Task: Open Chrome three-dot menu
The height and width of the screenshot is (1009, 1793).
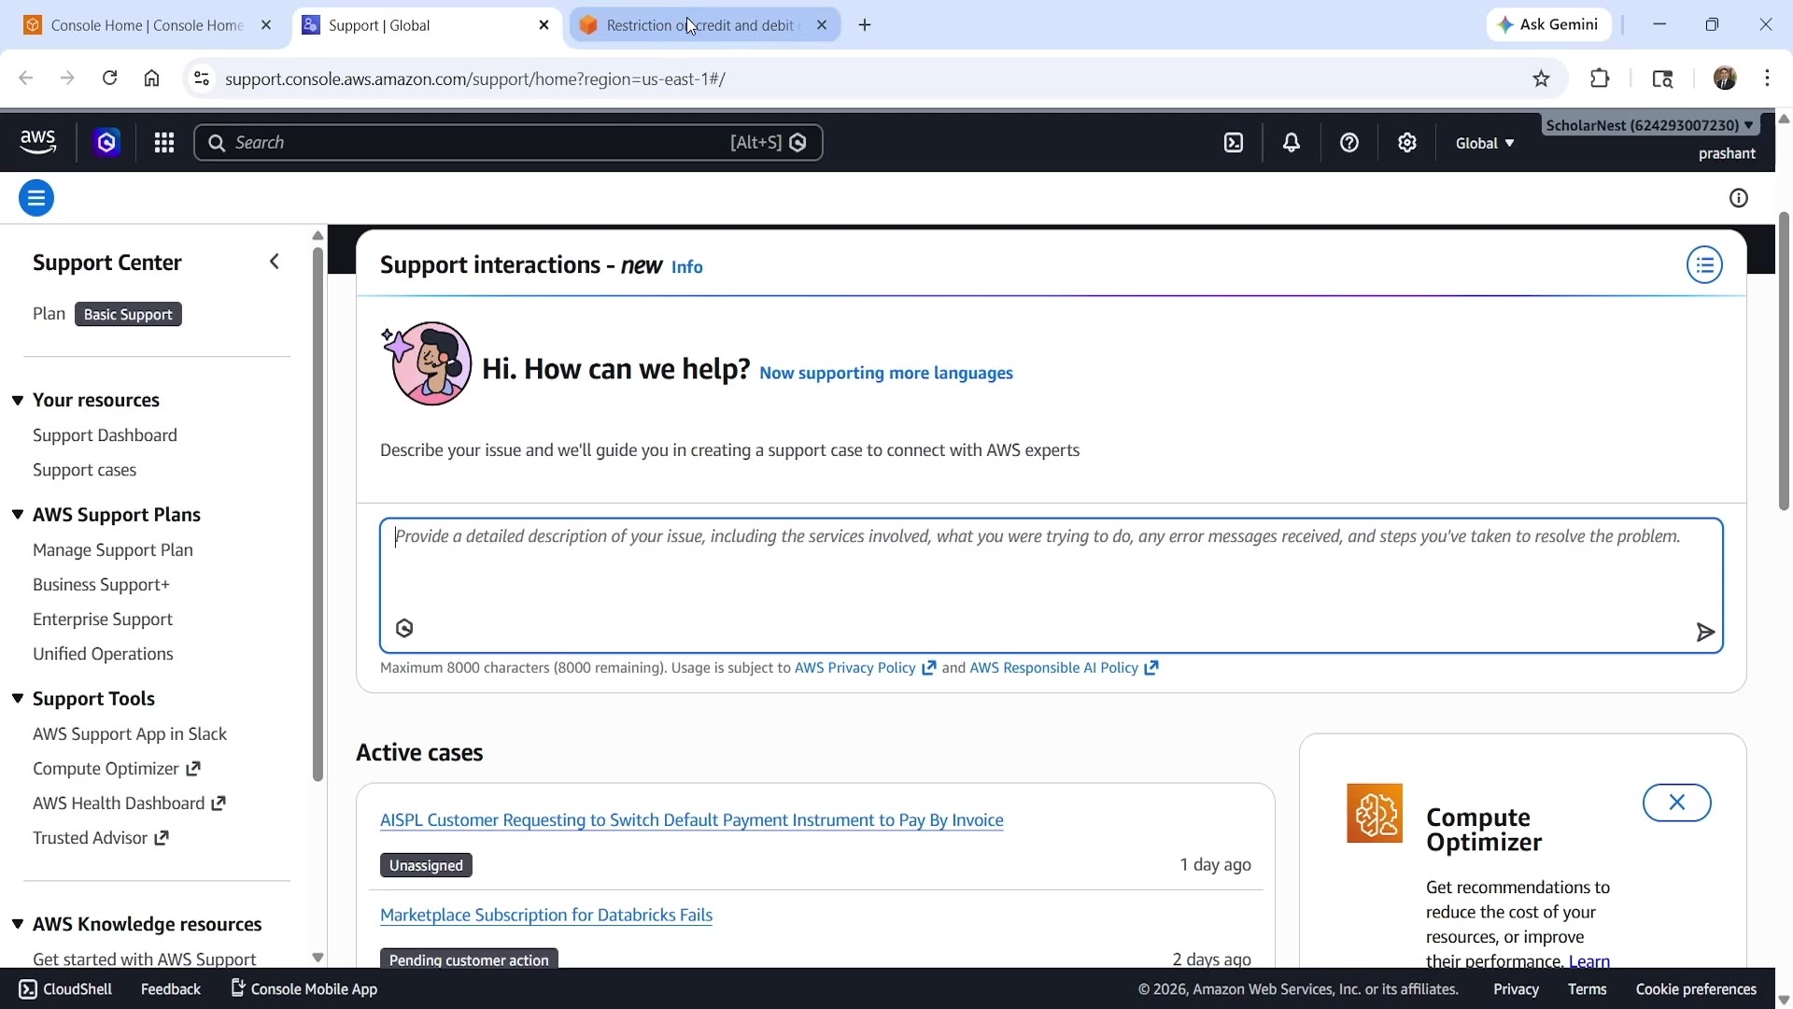Action: coord(1768,78)
